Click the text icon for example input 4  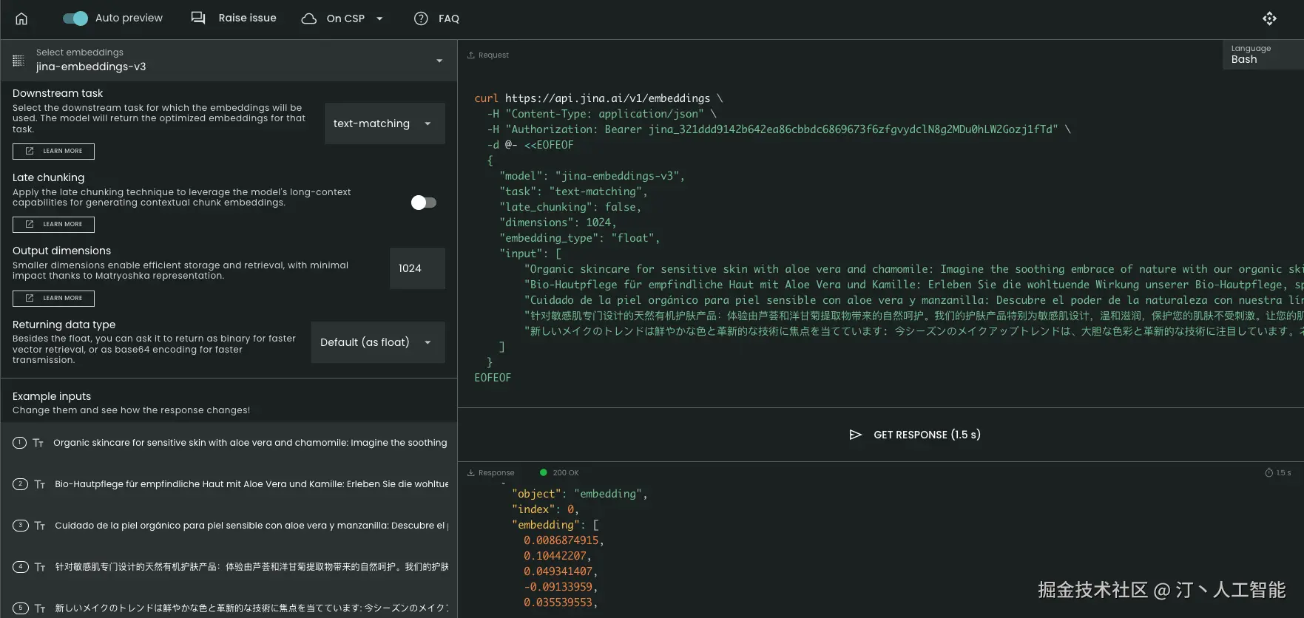(40, 567)
